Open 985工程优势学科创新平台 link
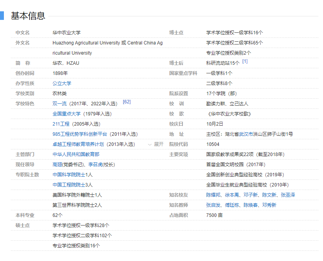The width and height of the screenshot is (323, 261). [80, 134]
